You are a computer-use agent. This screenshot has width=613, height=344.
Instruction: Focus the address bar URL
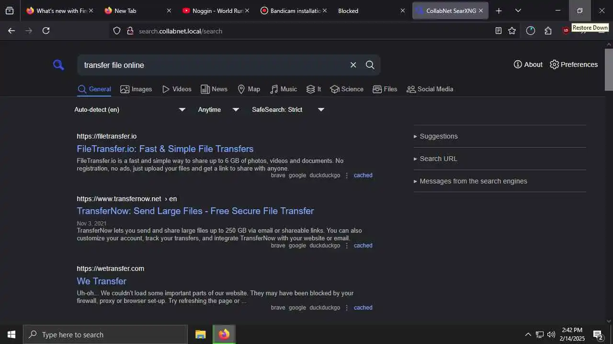pos(181,31)
